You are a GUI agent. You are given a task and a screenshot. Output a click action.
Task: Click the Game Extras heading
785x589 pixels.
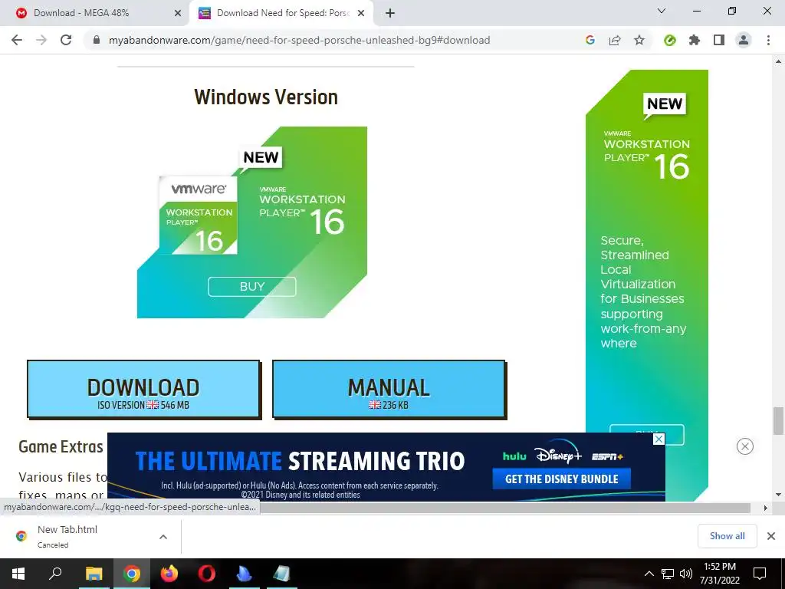click(x=61, y=446)
